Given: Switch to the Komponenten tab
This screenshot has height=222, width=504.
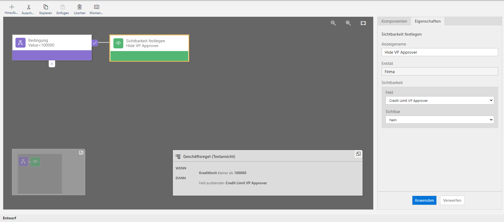Looking at the screenshot, I should [x=394, y=21].
